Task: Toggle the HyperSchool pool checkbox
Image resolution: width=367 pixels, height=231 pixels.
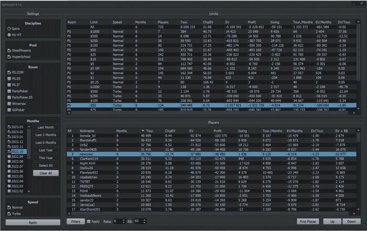Action: (9, 57)
